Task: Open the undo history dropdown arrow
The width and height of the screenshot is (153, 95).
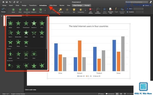Action: click(12, 2)
